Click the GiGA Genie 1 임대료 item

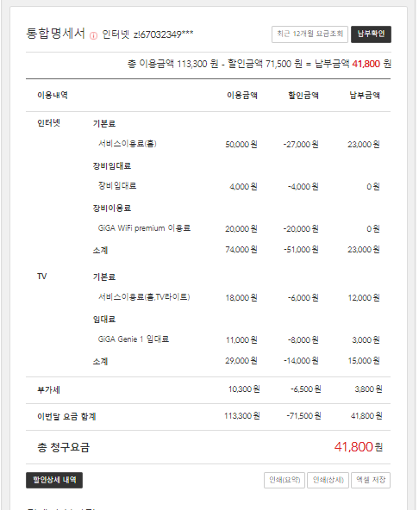point(133,339)
